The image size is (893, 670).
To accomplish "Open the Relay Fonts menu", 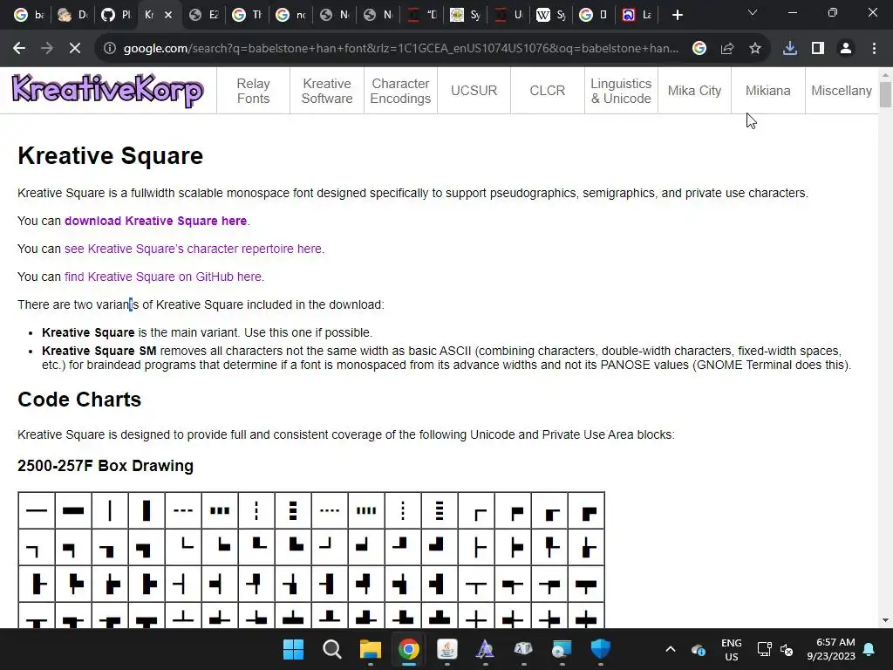I will click(x=254, y=91).
